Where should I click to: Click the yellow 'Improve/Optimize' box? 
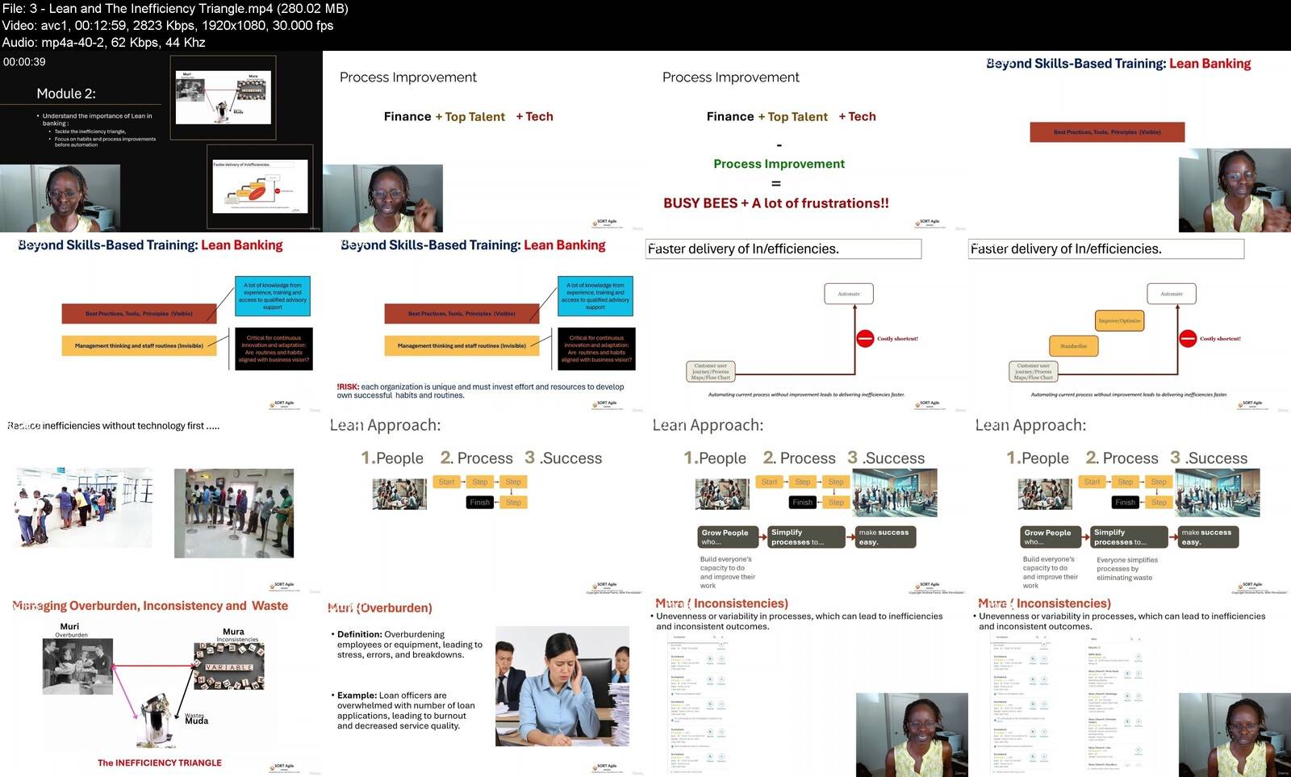pos(1120,320)
